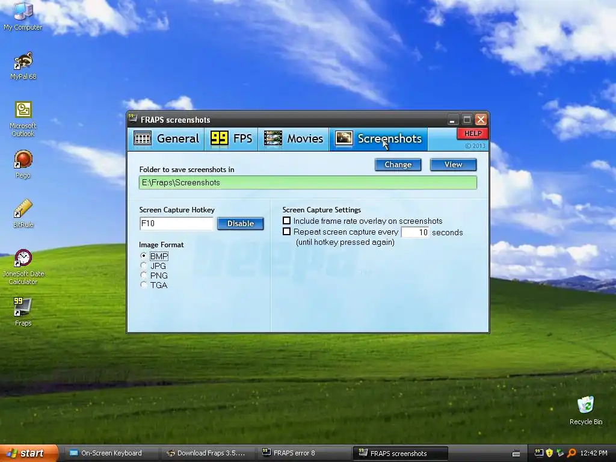Viewport: 616px width, 462px height.
Task: Switch to the FPS tab
Action: coord(231,139)
